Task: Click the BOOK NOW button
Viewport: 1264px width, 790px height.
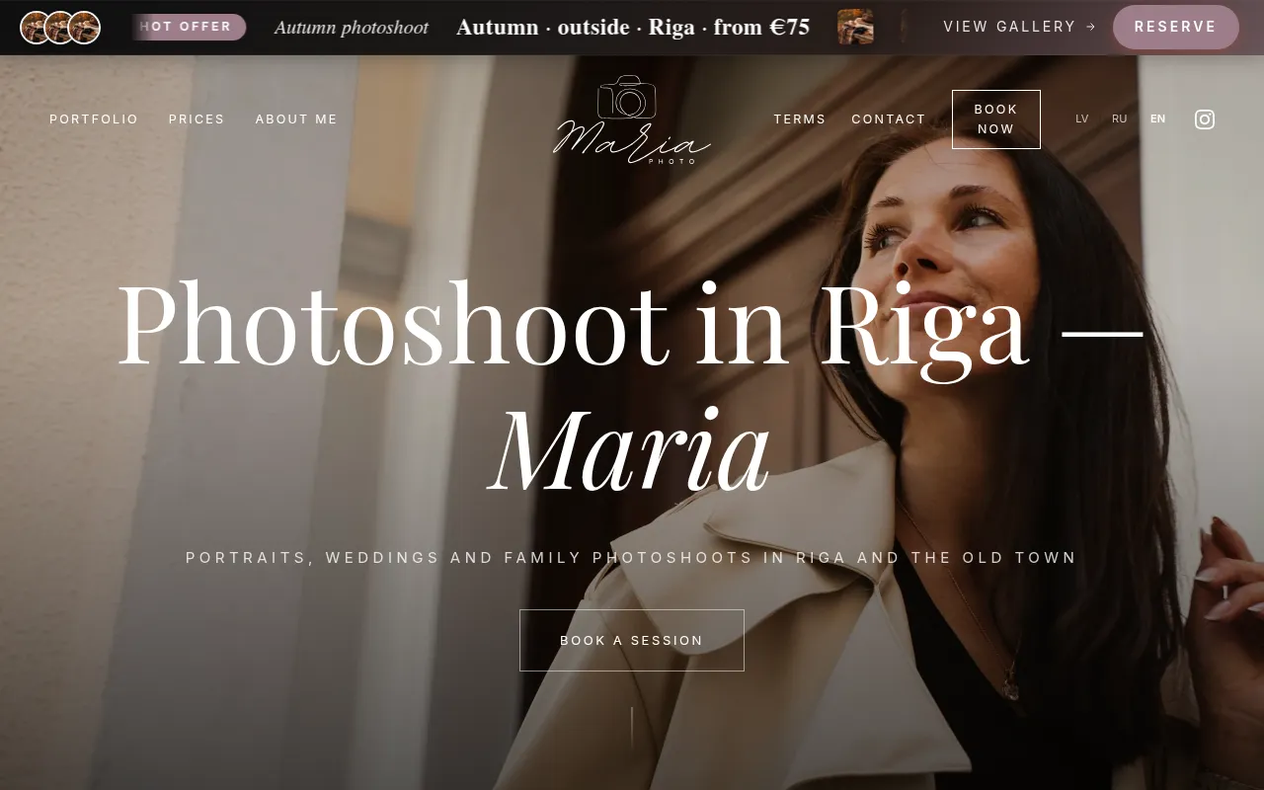Action: pyautogui.click(x=995, y=119)
